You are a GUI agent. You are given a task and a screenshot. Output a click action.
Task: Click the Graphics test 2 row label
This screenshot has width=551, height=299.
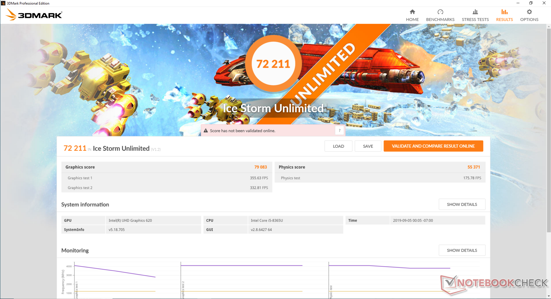click(x=80, y=188)
